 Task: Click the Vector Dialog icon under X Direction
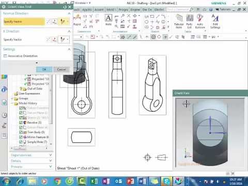pos(55,39)
